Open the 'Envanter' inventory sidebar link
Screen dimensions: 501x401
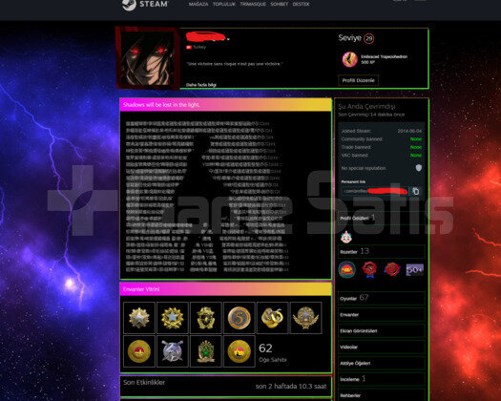tap(381, 315)
